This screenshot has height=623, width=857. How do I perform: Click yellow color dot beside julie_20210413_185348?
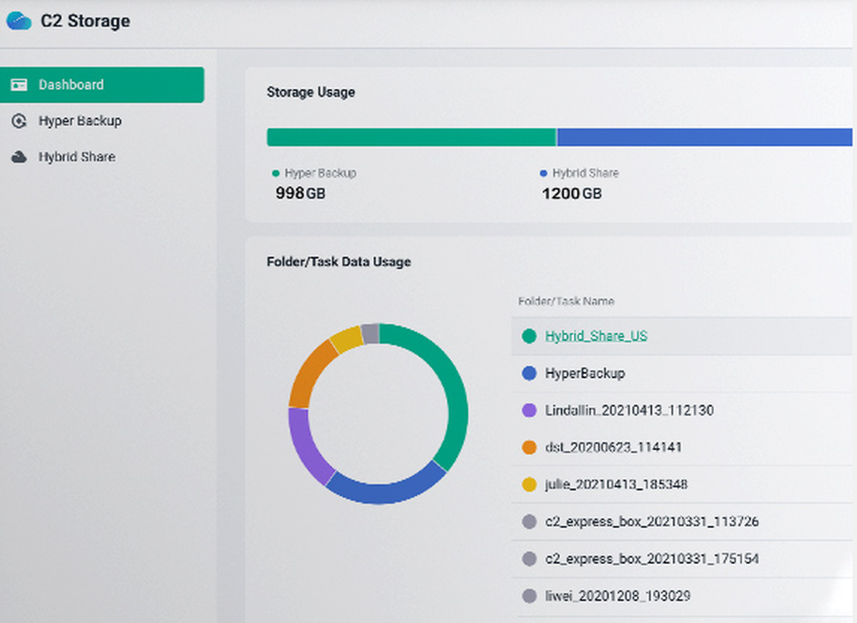pos(529,485)
